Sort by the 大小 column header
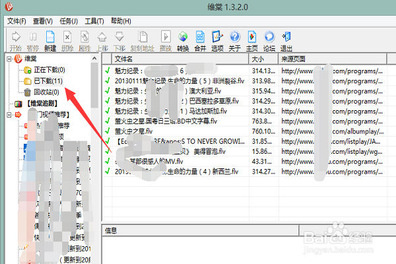396x264 pixels. 263,59
